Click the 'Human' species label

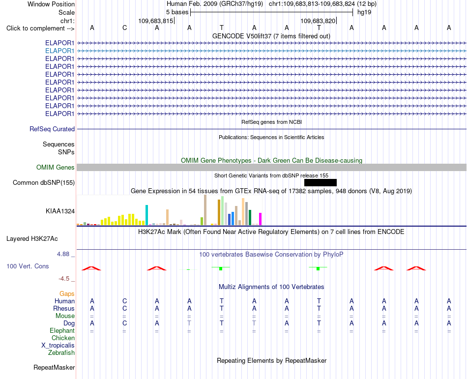pos(64,301)
